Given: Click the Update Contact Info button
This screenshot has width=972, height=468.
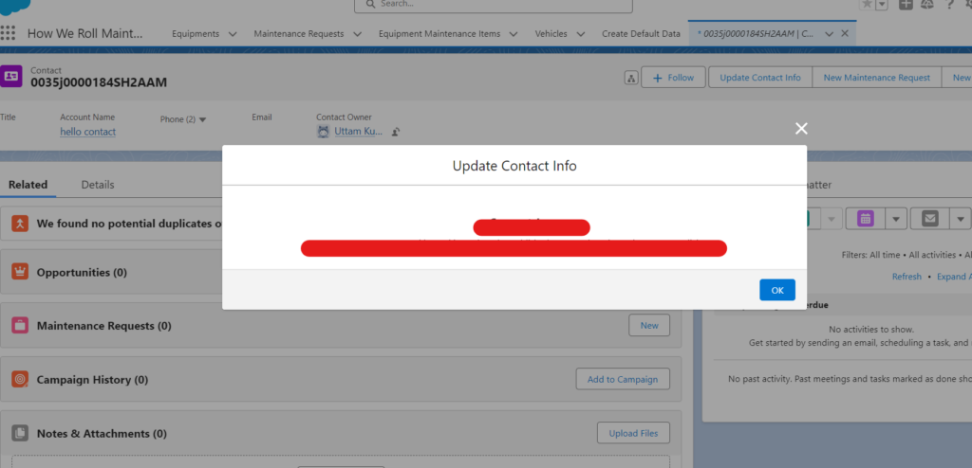Looking at the screenshot, I should [x=760, y=78].
